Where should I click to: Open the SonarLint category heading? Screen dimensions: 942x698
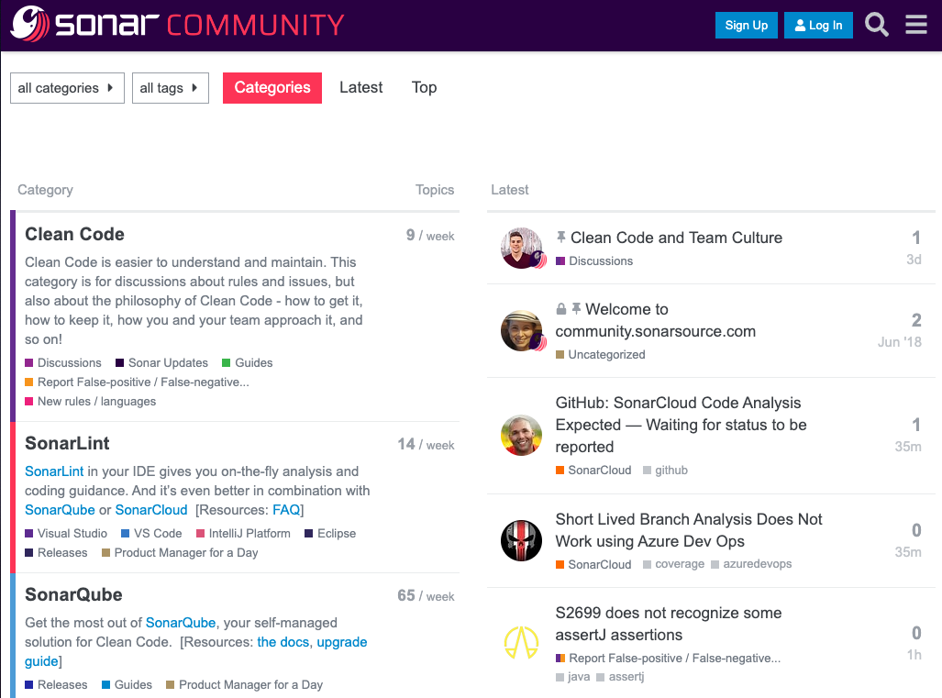(67, 443)
